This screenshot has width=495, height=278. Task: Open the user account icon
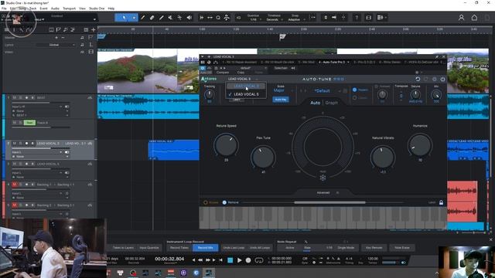461,18
